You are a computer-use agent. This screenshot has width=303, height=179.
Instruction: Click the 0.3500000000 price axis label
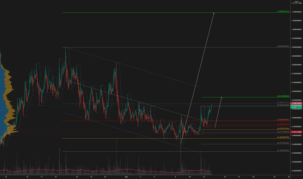coord(296,144)
